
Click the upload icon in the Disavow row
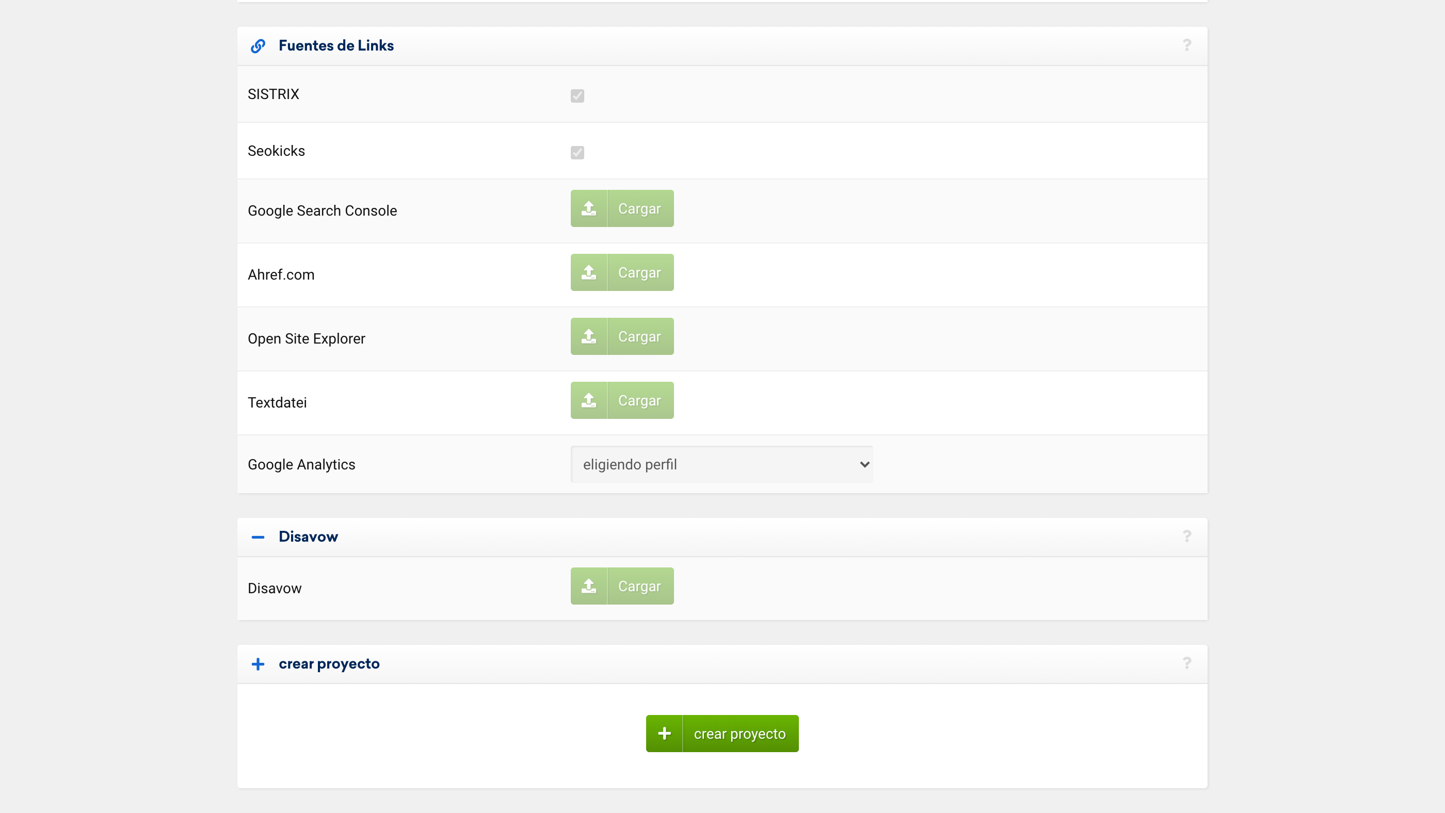[x=588, y=586]
